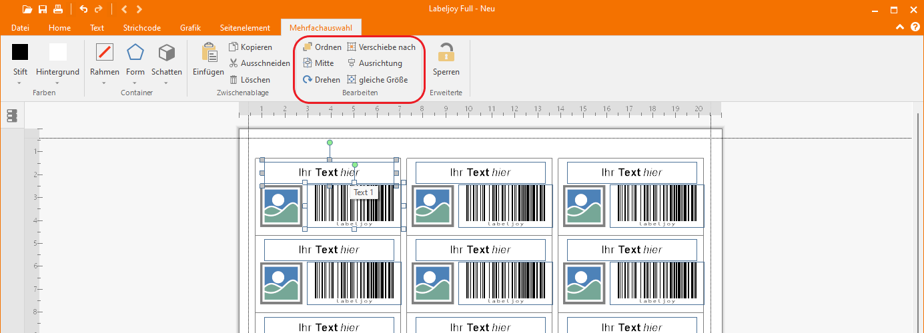Expand the Stift dropdown arrow
The image size is (924, 333).
20,83
